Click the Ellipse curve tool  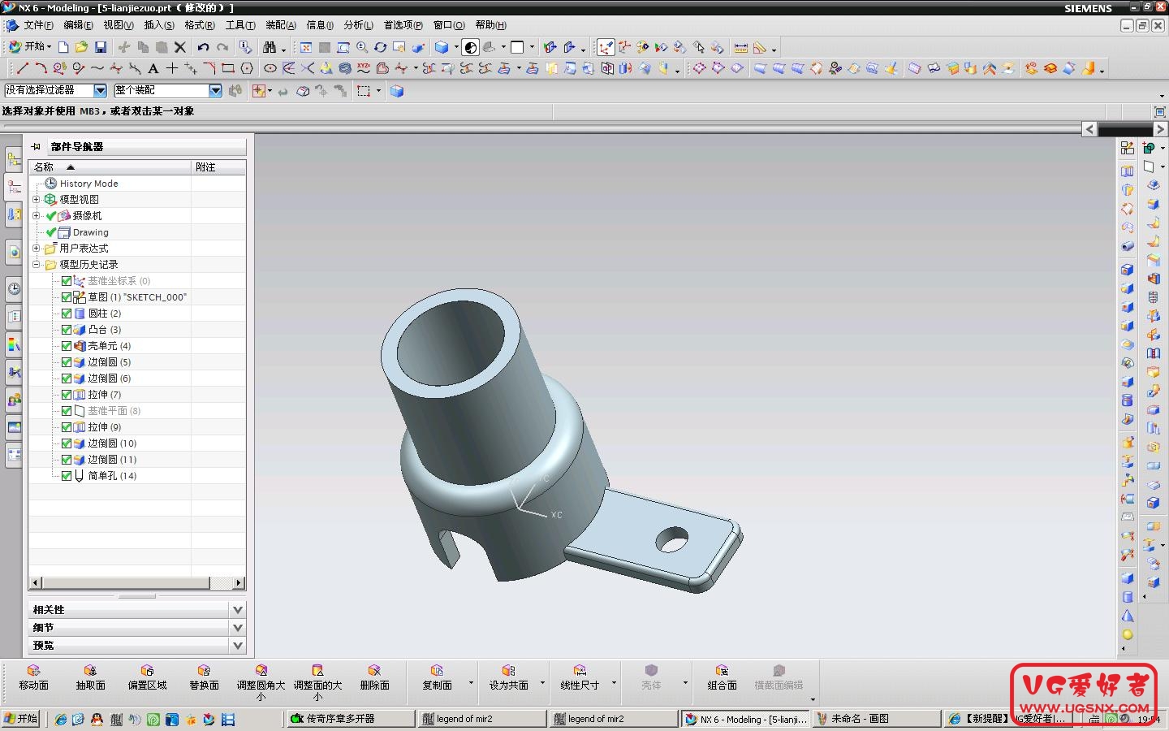tap(270, 68)
